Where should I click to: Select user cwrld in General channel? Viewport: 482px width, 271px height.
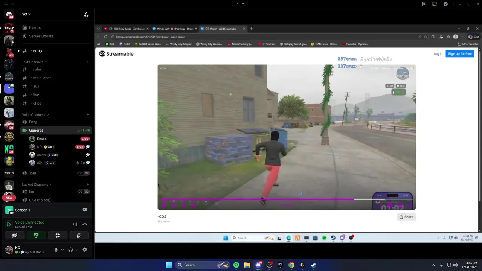[59, 155]
